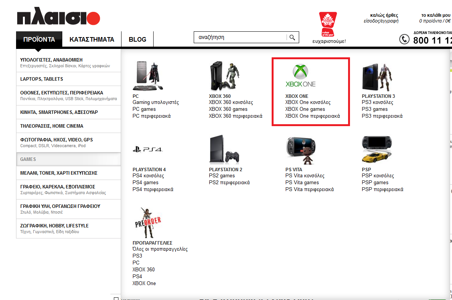
Task: Select ΥΠΟΛΟΓΙΣΤΕΣ, ΑΝΑΒΑΘΜΙΣΗ category
Action: tap(68, 62)
